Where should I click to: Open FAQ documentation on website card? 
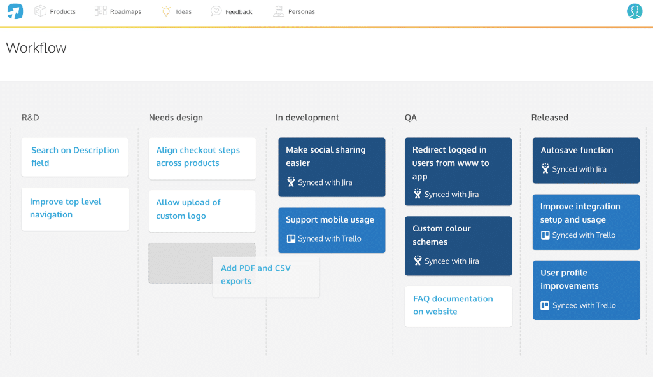458,306
